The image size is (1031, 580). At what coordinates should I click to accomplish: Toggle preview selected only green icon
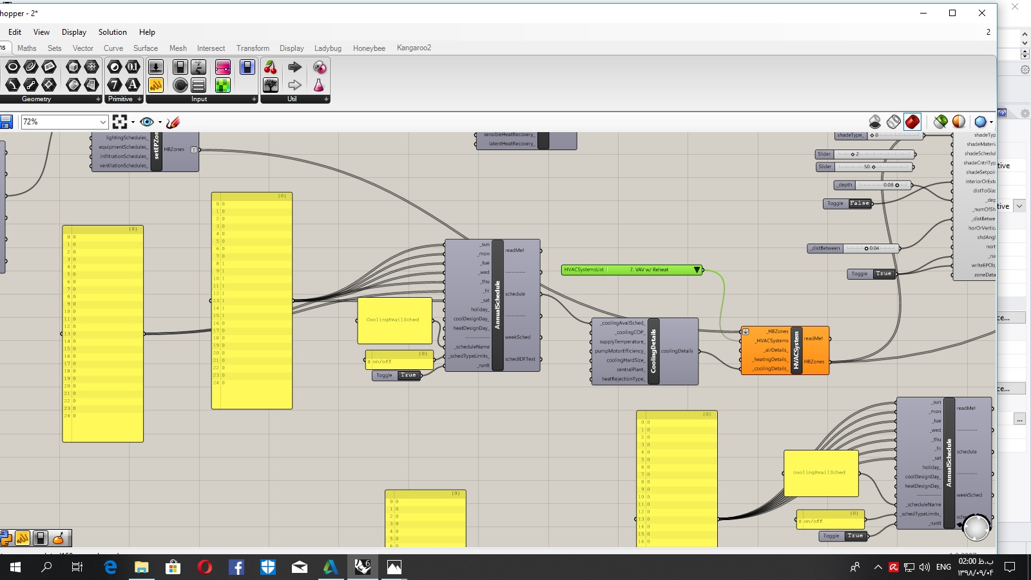coord(941,122)
